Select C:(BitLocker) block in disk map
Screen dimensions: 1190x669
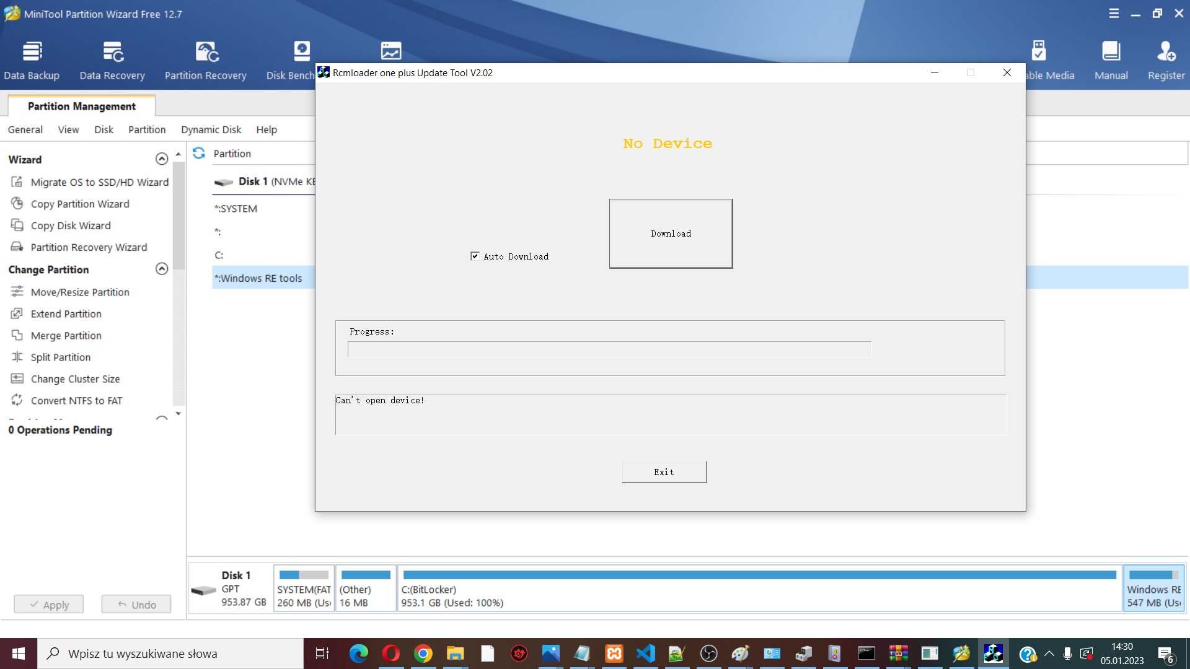coord(760,588)
